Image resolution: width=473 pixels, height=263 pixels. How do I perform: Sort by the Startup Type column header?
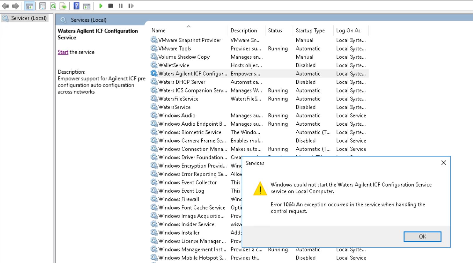point(313,31)
